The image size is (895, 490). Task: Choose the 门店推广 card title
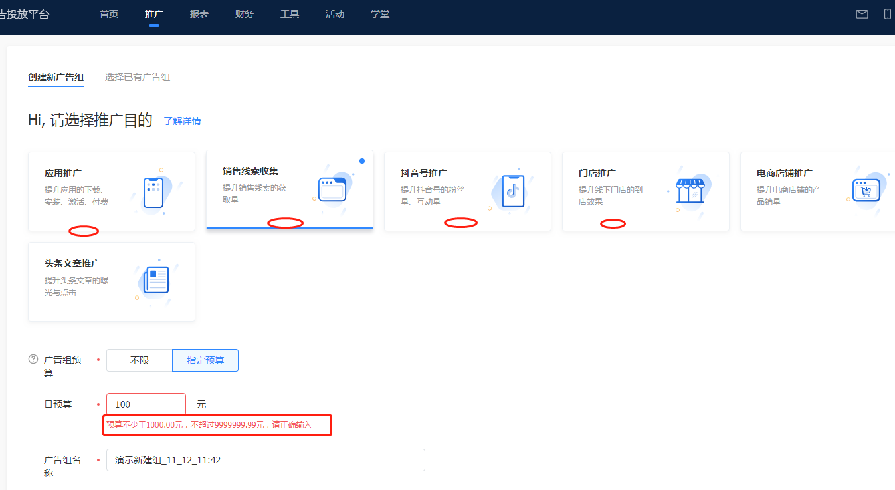(597, 173)
